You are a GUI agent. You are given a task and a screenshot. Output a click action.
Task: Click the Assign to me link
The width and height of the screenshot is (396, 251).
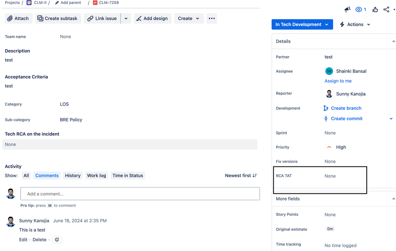(338, 81)
